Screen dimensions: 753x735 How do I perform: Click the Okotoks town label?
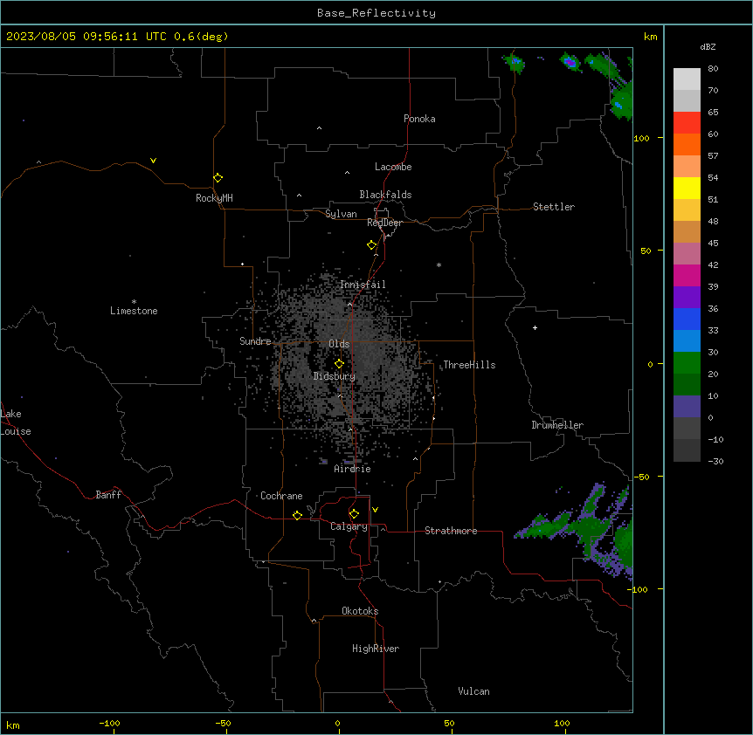click(360, 611)
